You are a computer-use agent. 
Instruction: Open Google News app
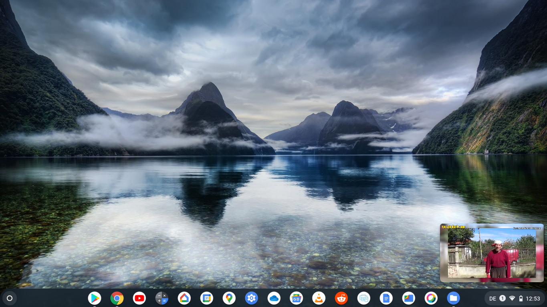(x=297, y=298)
